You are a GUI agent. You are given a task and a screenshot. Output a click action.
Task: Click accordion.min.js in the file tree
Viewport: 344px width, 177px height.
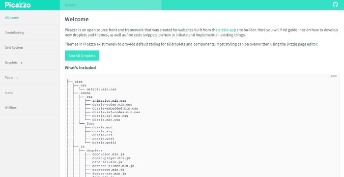point(108,154)
